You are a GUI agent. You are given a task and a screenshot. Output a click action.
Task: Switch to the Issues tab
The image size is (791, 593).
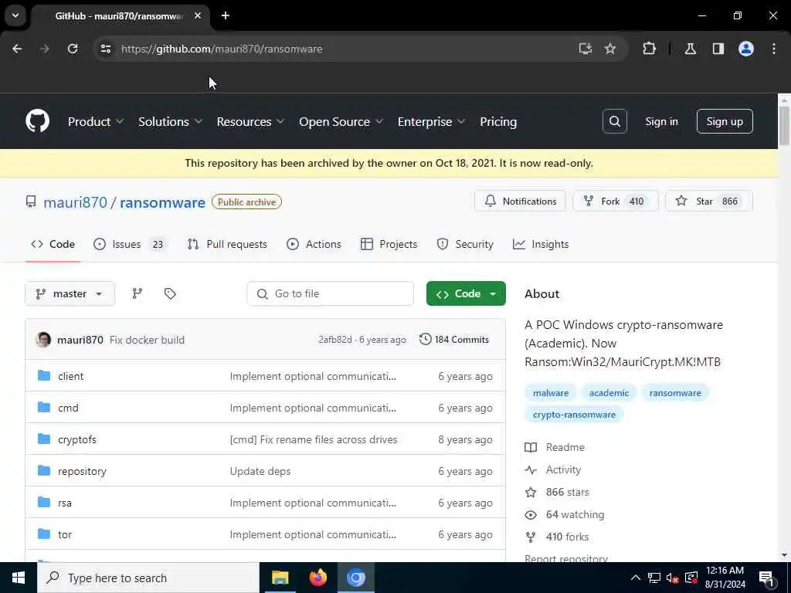pos(130,244)
